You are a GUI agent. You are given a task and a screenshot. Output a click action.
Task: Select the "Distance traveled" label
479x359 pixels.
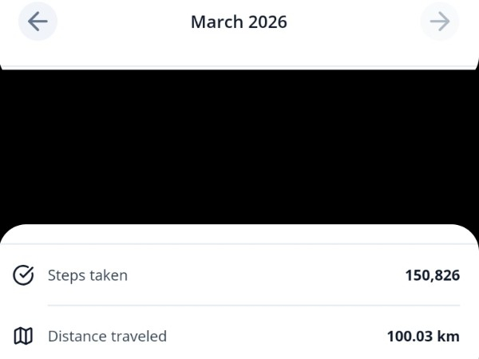(x=107, y=337)
